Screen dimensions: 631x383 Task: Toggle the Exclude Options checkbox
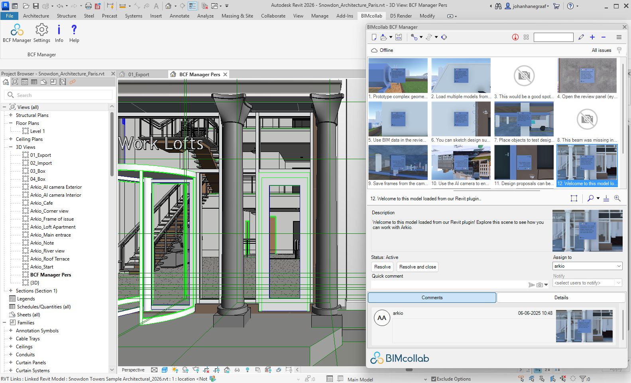434,379
